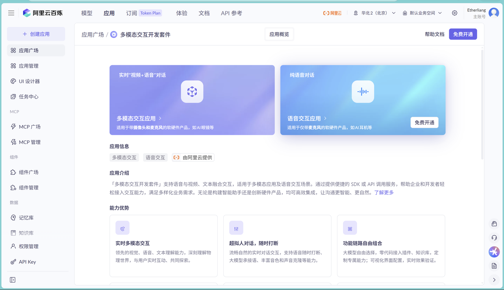Click the play icon beside 多模态交互开发套件
The width and height of the screenshot is (504, 290).
click(114, 35)
